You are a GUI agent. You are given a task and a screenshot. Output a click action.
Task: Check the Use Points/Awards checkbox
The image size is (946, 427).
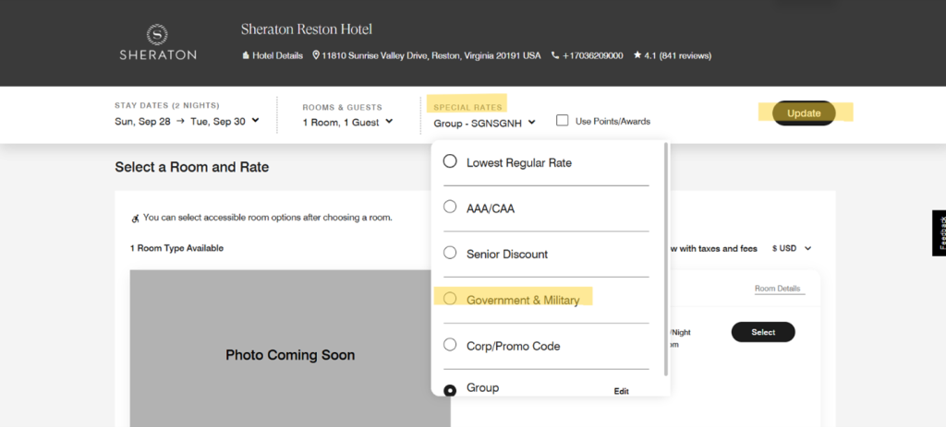[563, 121]
